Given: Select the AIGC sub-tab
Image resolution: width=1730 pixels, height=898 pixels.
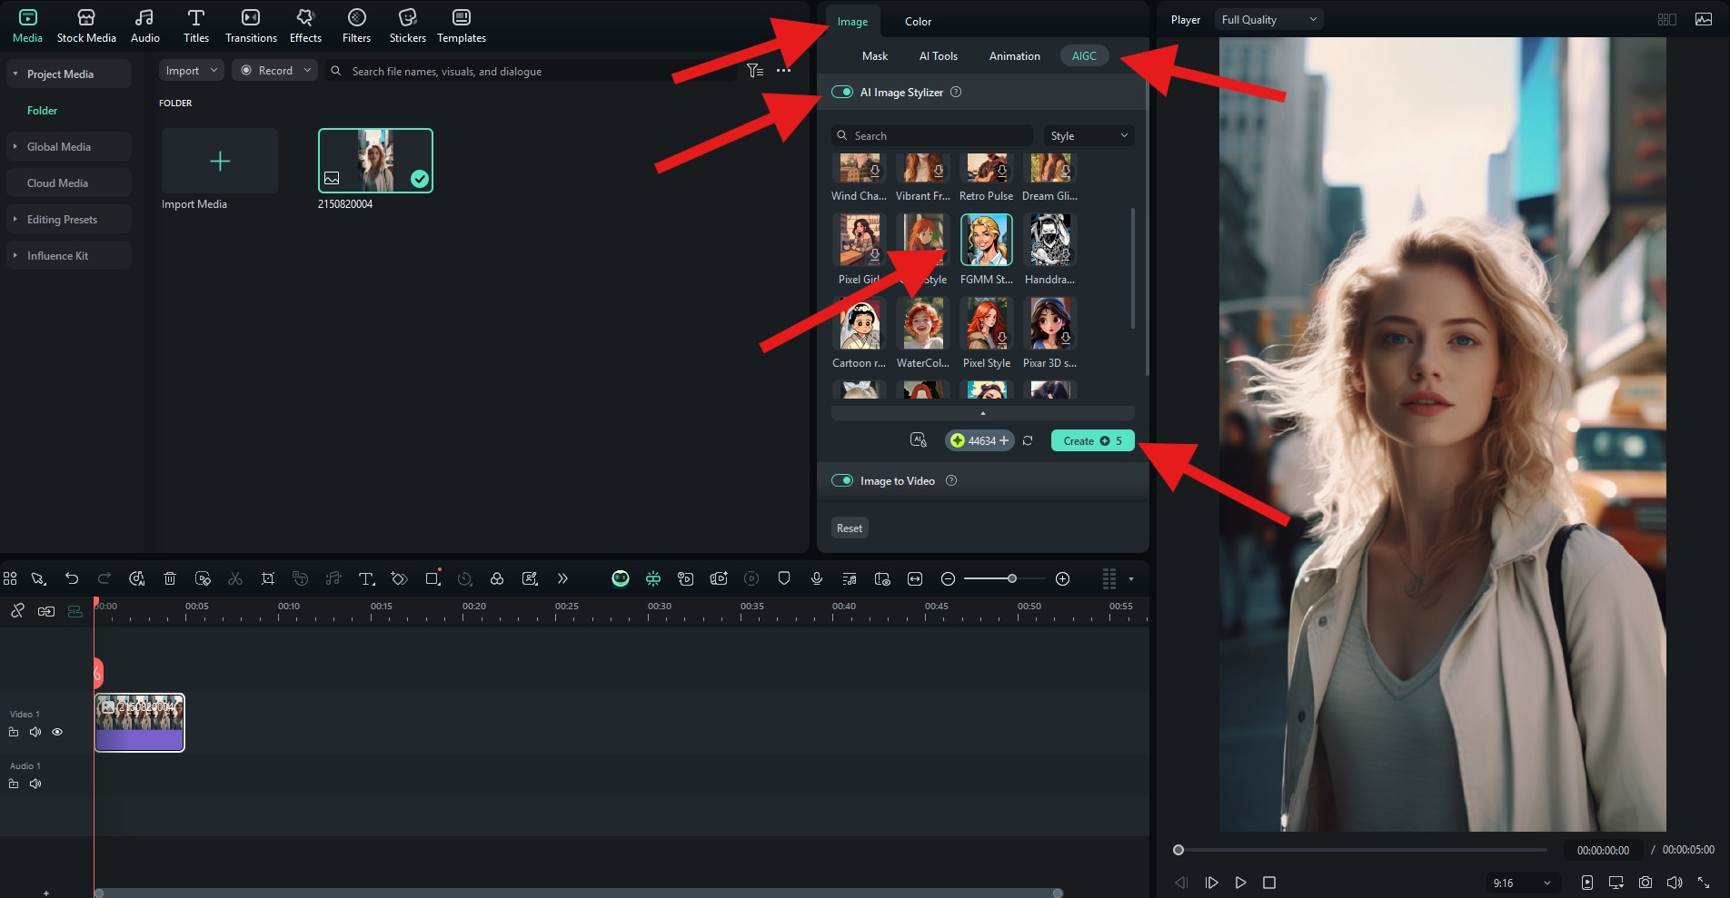Looking at the screenshot, I should tap(1084, 55).
